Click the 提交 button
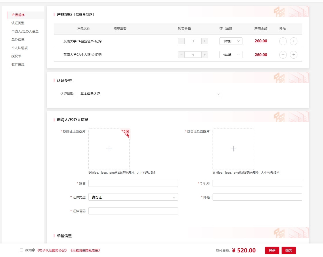The image size is (323, 257). click(288, 250)
